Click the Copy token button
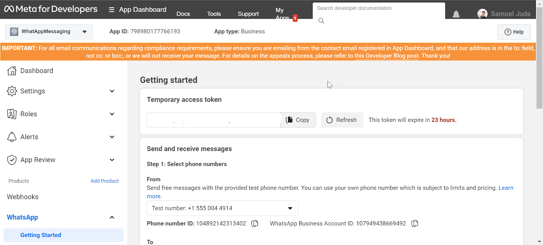Viewport: 543px width, 245px height. [x=298, y=120]
